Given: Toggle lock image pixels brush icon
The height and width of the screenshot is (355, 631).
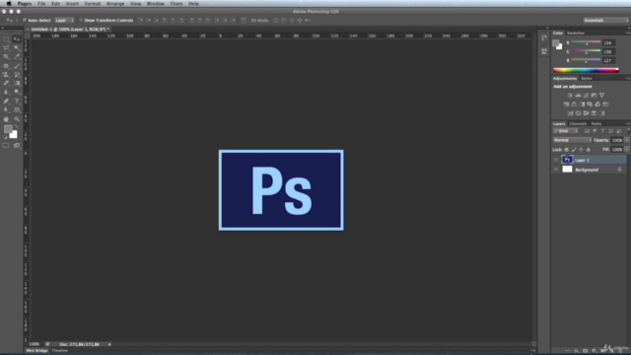Looking at the screenshot, I should click(574, 150).
